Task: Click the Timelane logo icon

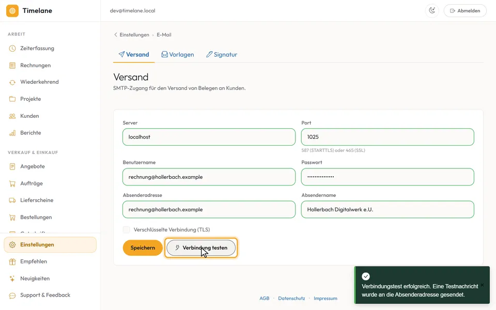Action: click(x=12, y=11)
